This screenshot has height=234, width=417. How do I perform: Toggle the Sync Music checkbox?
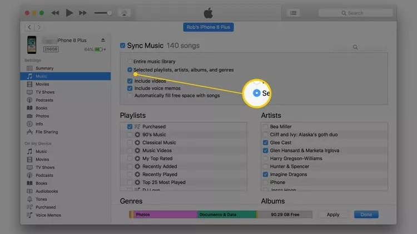(123, 46)
